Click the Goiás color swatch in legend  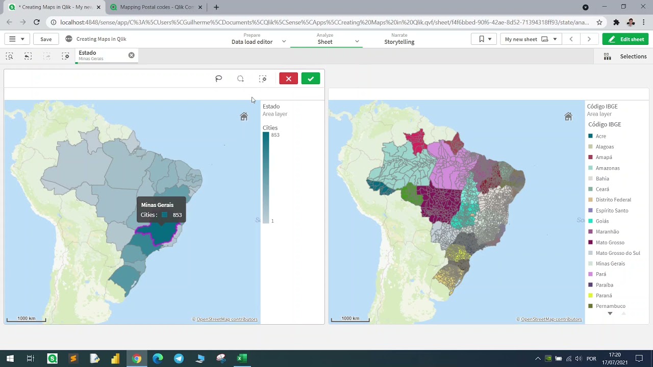click(590, 221)
